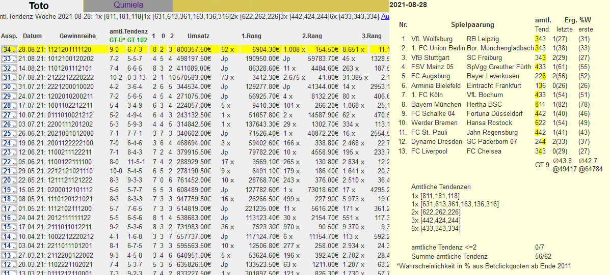
Task: Open draw number 23 button
Action: coord(9,152)
